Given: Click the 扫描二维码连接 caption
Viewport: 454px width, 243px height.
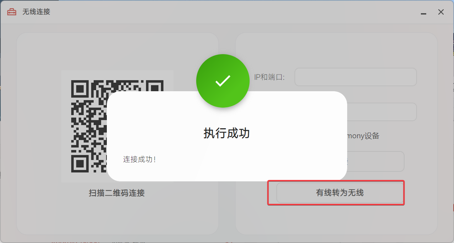Looking at the screenshot, I should pyautogui.click(x=117, y=193).
